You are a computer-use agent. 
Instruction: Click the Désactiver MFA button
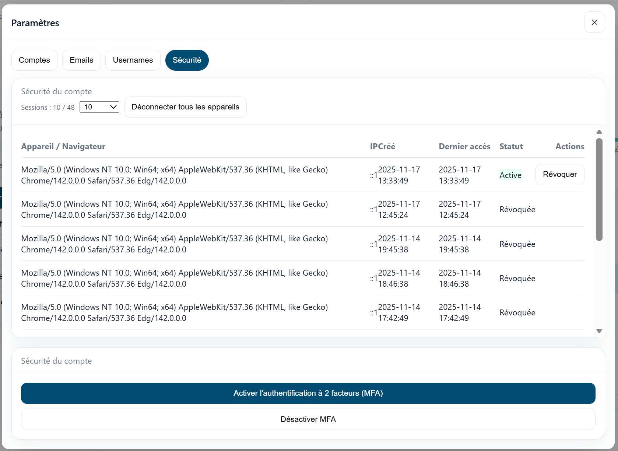[x=308, y=419]
